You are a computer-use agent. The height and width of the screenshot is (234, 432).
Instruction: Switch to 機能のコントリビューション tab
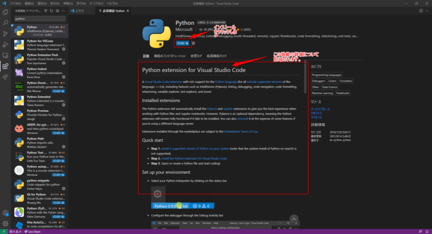tap(169, 56)
